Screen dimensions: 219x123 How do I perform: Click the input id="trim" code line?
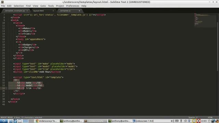point(44,69)
